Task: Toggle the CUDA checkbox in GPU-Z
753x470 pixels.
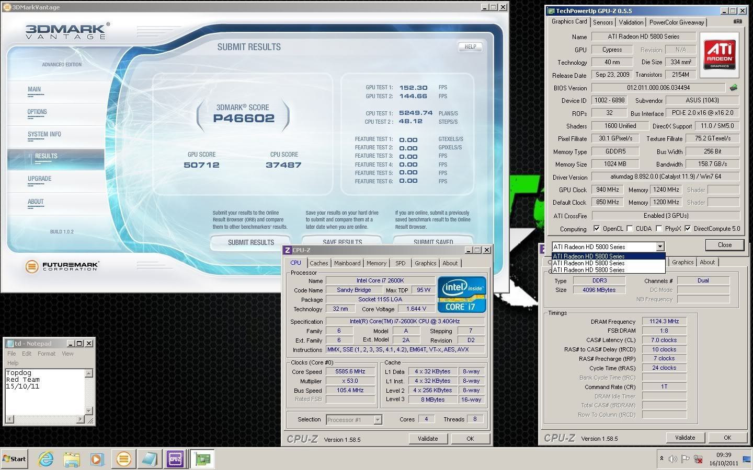Action: [x=630, y=228]
